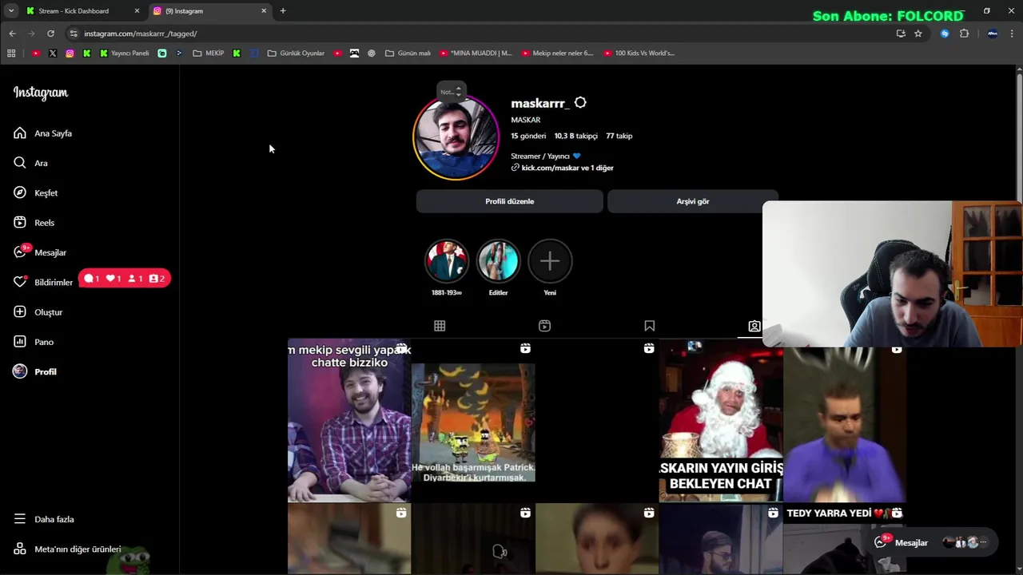Open maskarrr_ profile picture story
The height and width of the screenshot is (575, 1023).
point(456,137)
